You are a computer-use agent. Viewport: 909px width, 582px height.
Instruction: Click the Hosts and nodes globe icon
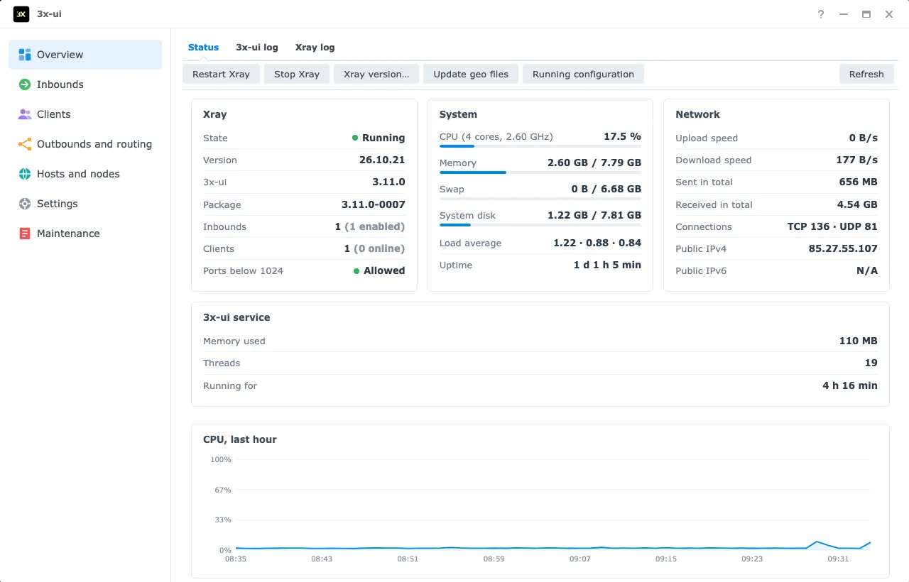point(25,174)
